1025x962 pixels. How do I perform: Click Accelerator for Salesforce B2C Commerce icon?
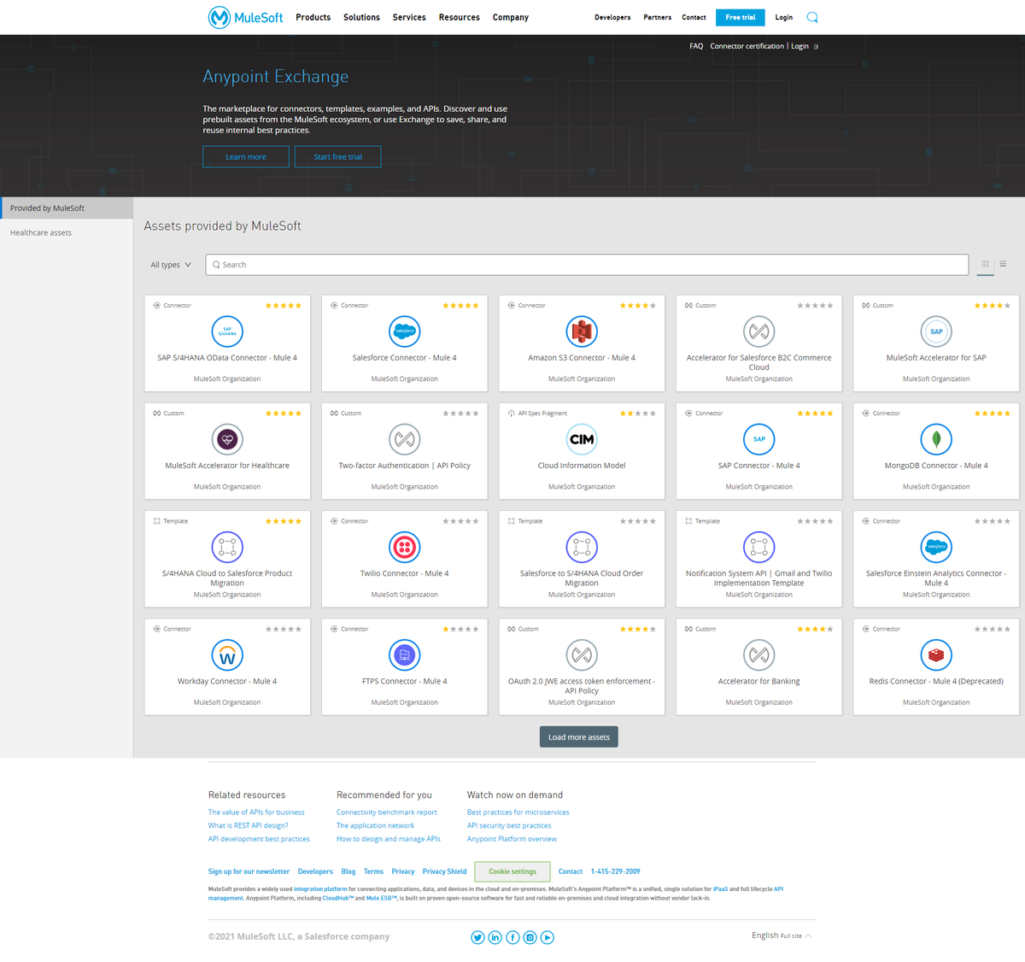(759, 331)
